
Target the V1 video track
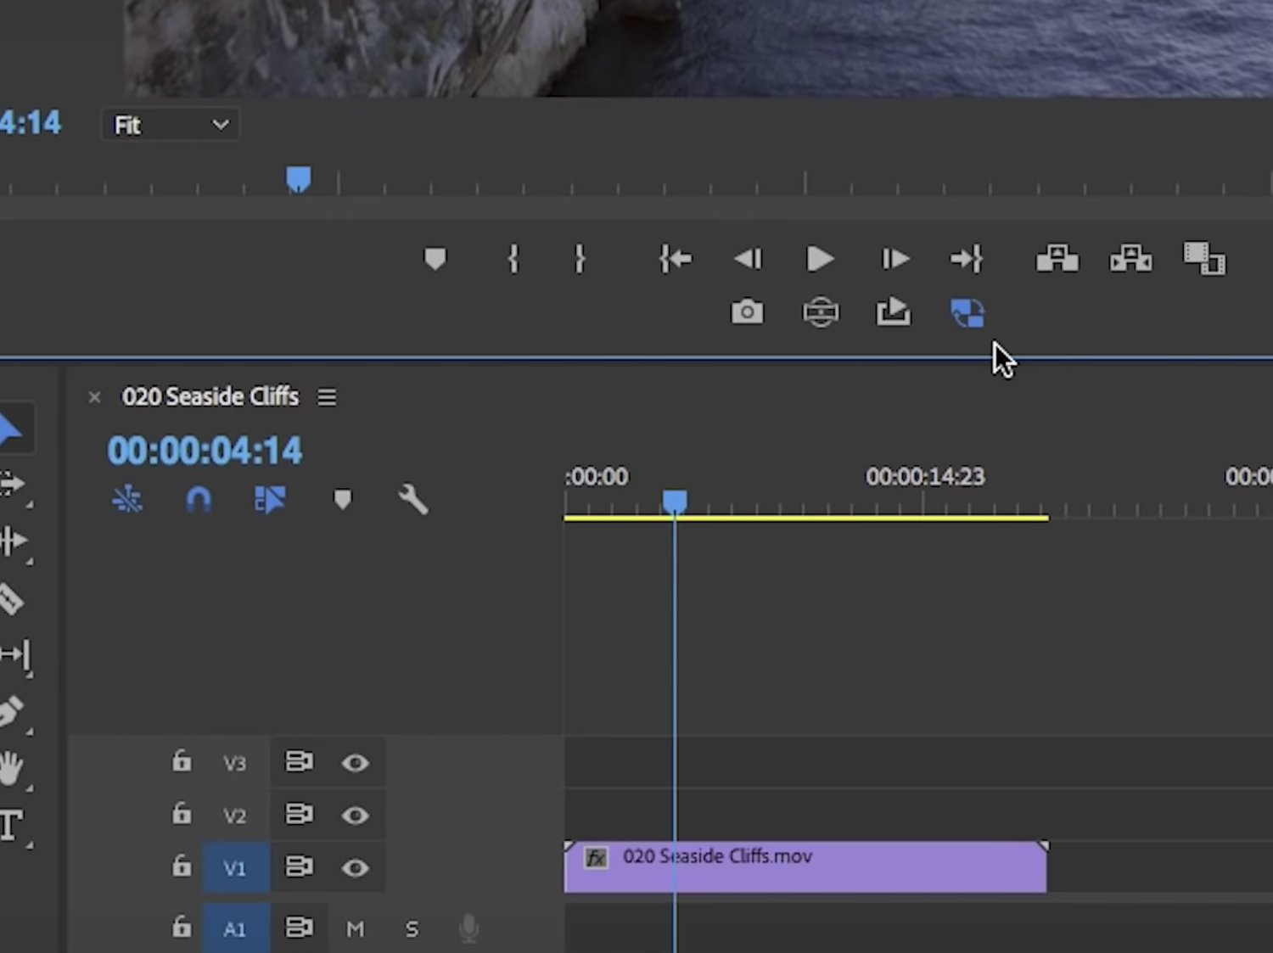tap(235, 868)
